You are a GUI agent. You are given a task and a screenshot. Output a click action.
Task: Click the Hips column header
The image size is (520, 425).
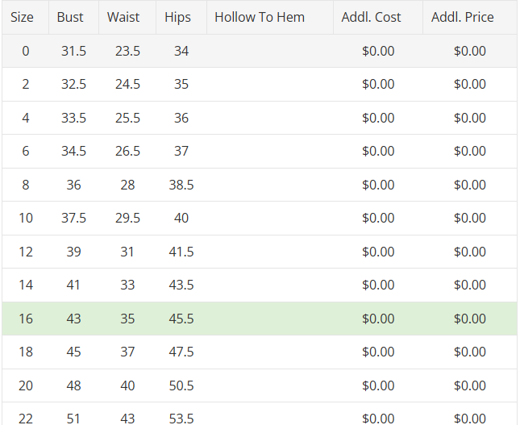pos(177,17)
